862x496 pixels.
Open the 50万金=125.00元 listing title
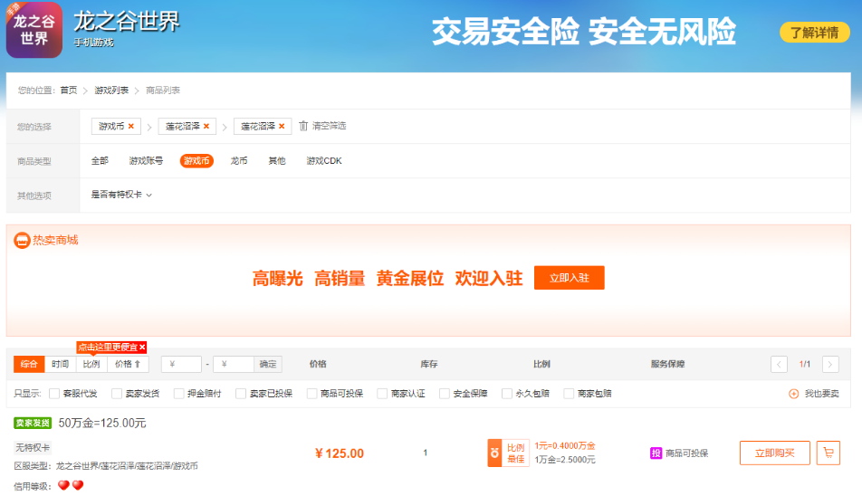(x=102, y=423)
